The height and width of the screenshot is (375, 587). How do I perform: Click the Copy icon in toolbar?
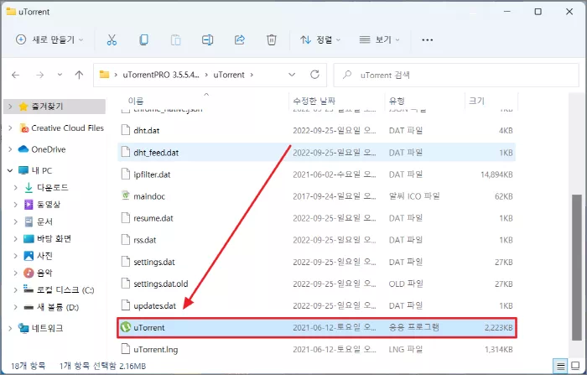(x=143, y=39)
